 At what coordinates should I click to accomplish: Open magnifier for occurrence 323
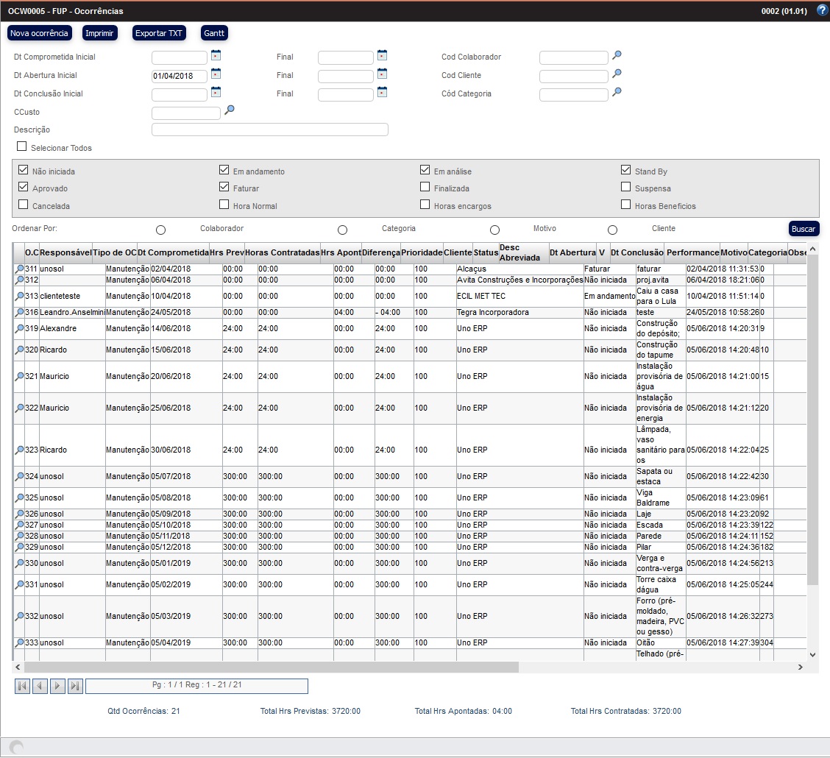[x=19, y=450]
